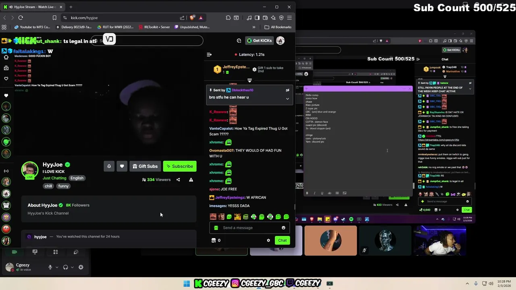
Task: Show hidden system tray icons
Action: (x=467, y=284)
